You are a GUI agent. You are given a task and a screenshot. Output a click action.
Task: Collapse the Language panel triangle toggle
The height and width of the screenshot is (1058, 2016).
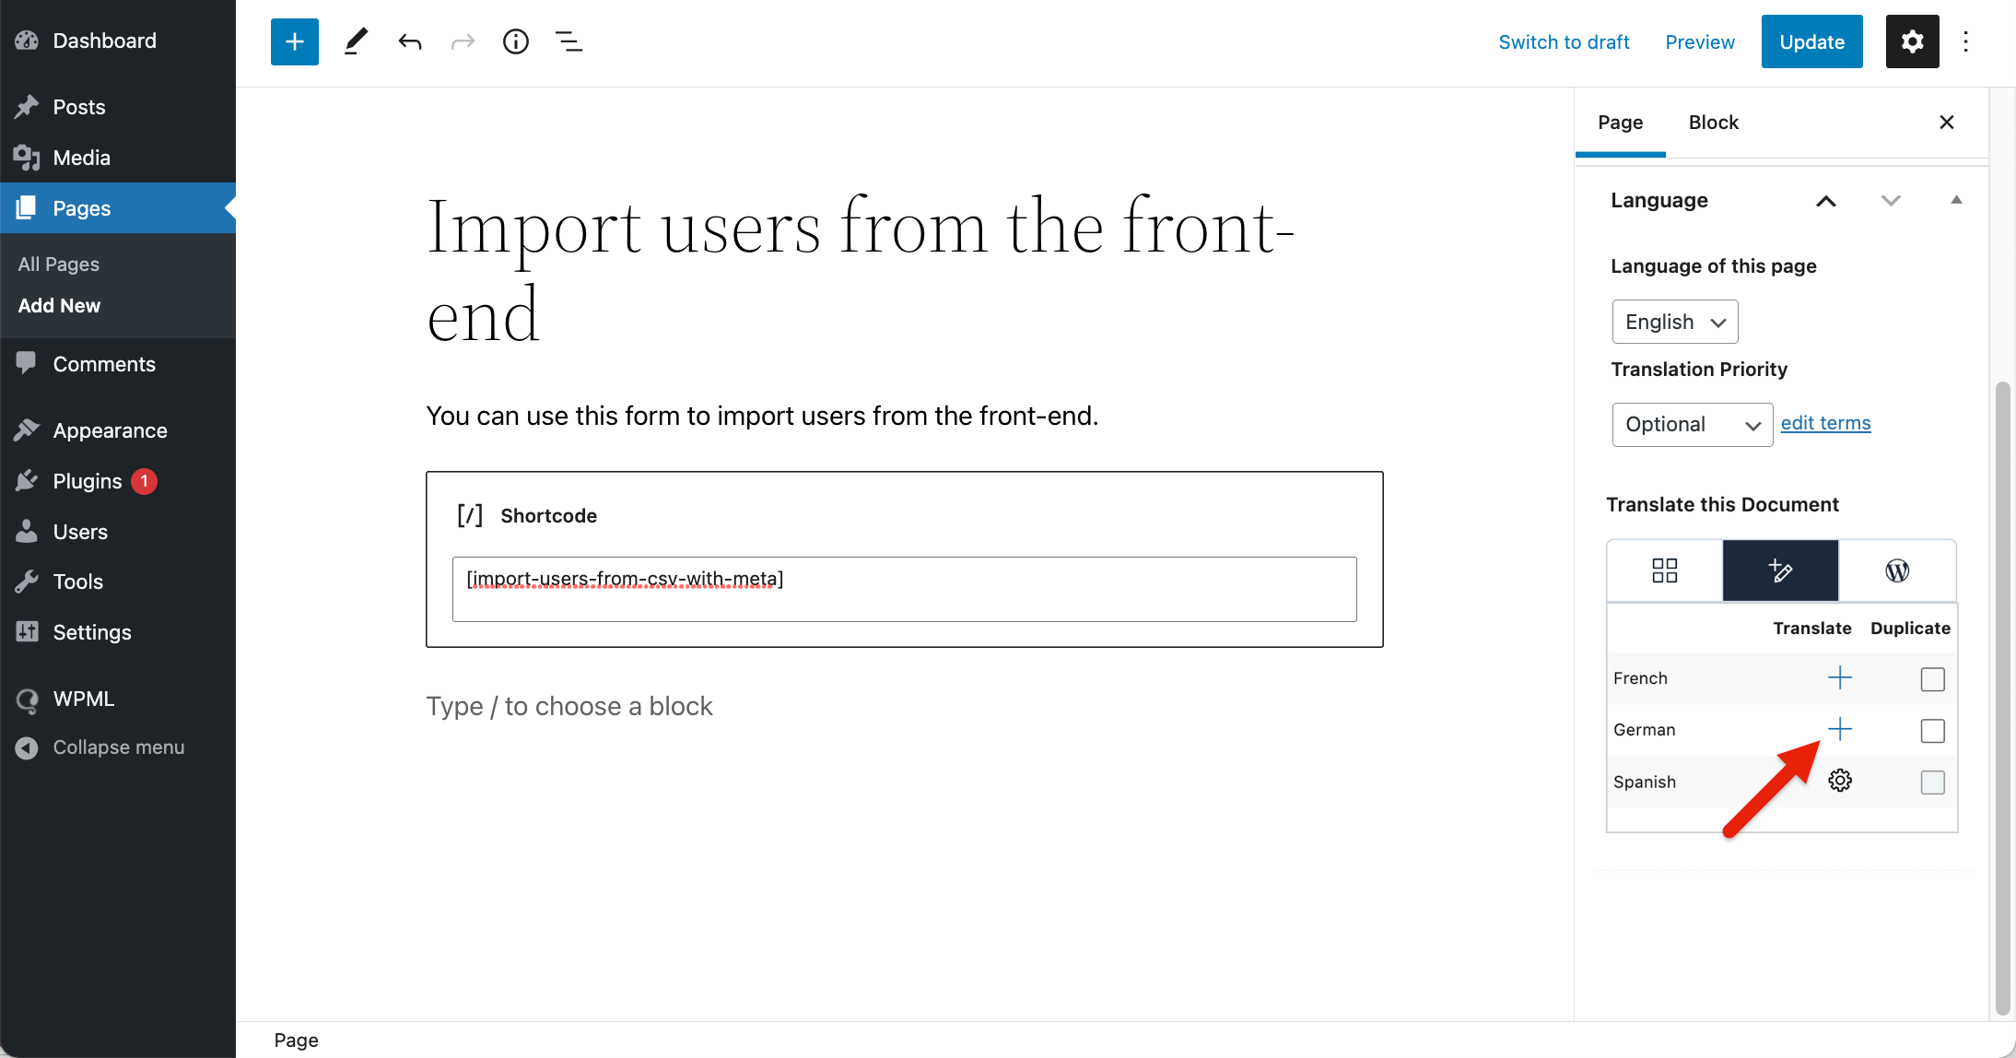tap(1956, 200)
